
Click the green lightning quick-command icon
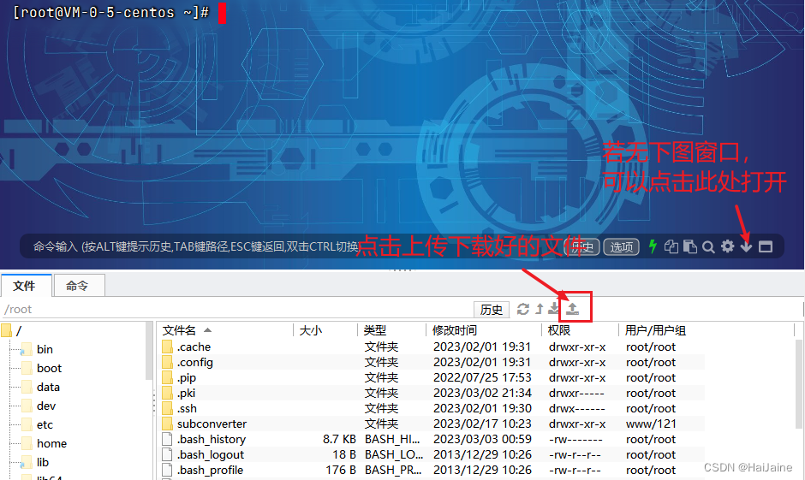pyautogui.click(x=653, y=246)
